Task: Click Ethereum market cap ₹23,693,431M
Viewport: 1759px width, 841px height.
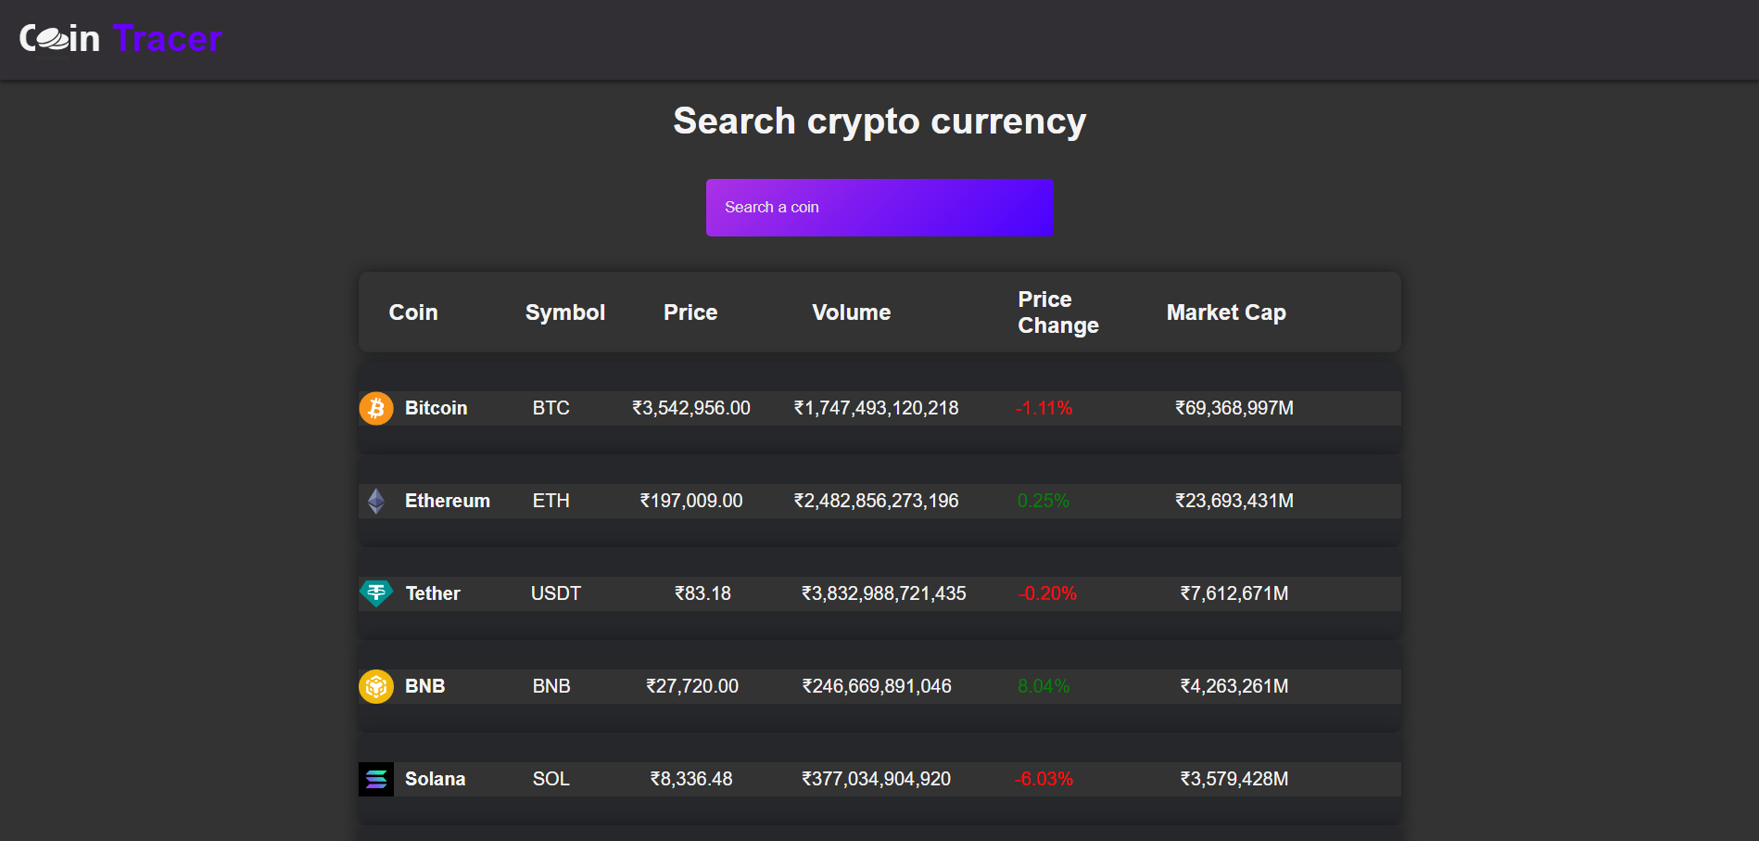Action: tap(1234, 501)
